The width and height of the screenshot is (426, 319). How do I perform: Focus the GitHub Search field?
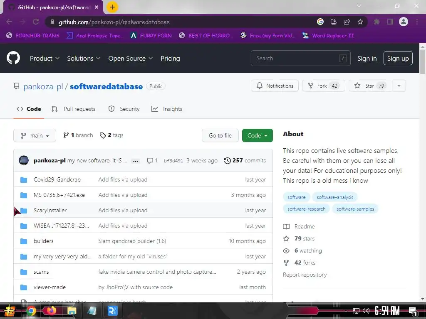coord(300,58)
